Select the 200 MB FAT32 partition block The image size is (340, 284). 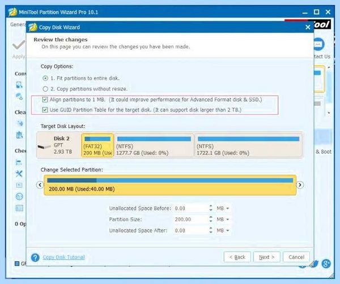[97, 145]
